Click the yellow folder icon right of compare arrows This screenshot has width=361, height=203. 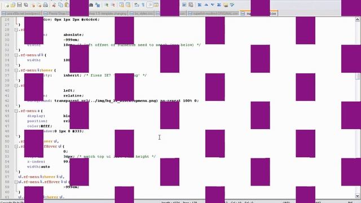click(226, 5)
